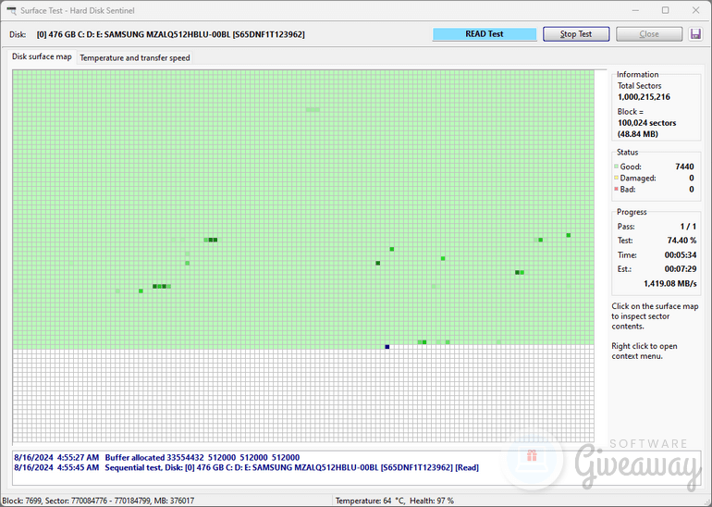Image resolution: width=712 pixels, height=507 pixels.
Task: Click the Hard Disk Sentinel title bar app icon
Action: click(11, 10)
